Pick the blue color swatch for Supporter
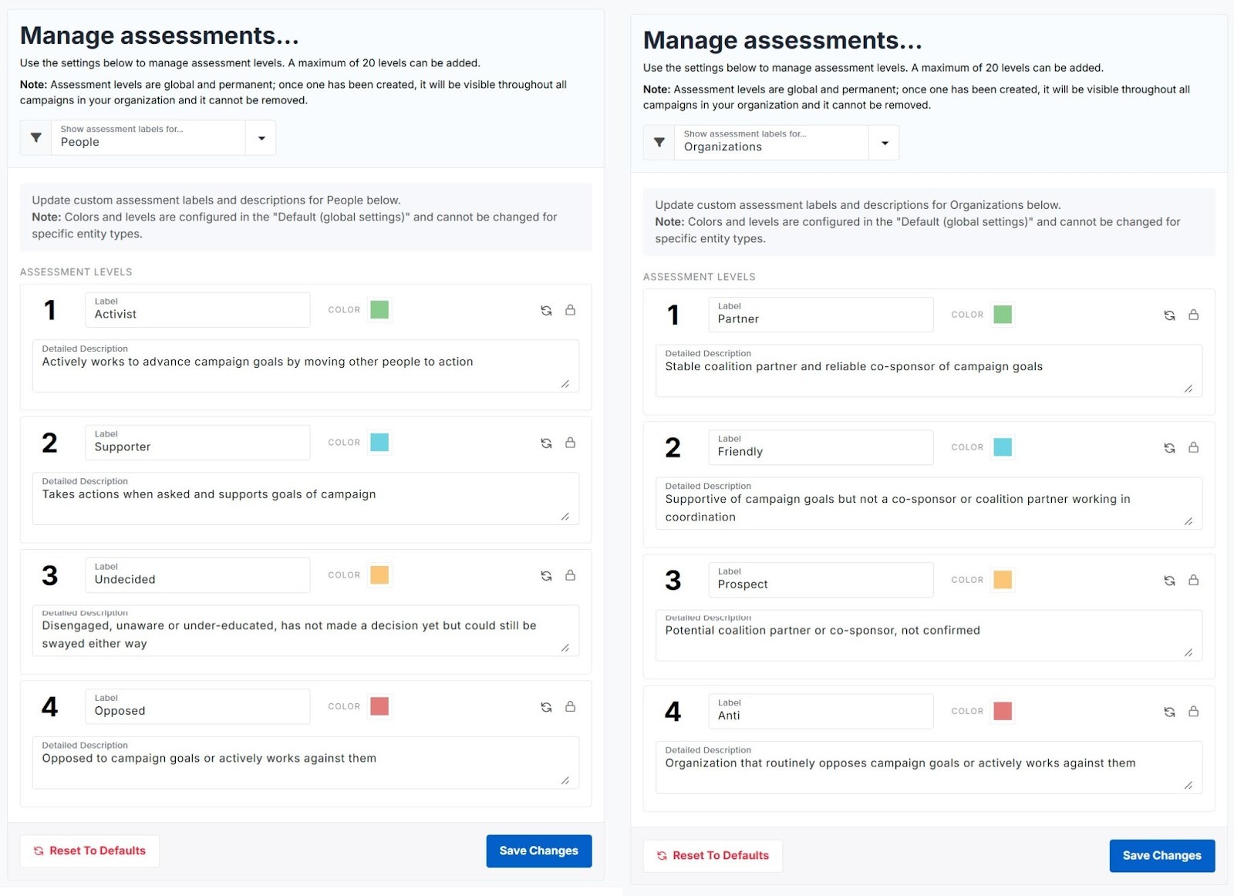This screenshot has height=896, width=1234. click(x=379, y=443)
